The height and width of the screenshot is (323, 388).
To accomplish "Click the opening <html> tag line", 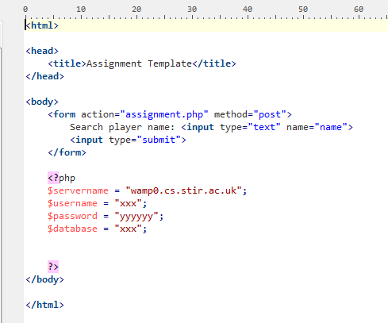I will coord(42,25).
